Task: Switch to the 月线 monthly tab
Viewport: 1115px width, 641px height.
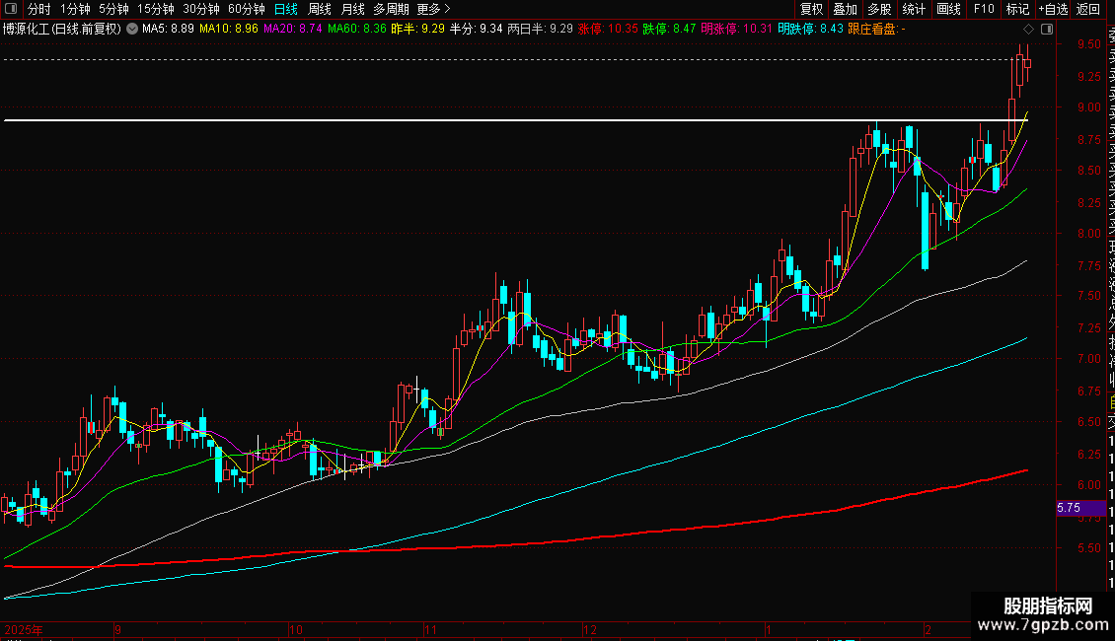Action: pos(352,9)
